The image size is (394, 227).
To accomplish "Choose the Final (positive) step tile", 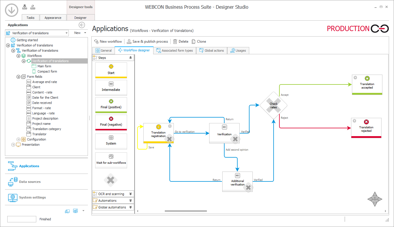I will pyautogui.click(x=111, y=105).
